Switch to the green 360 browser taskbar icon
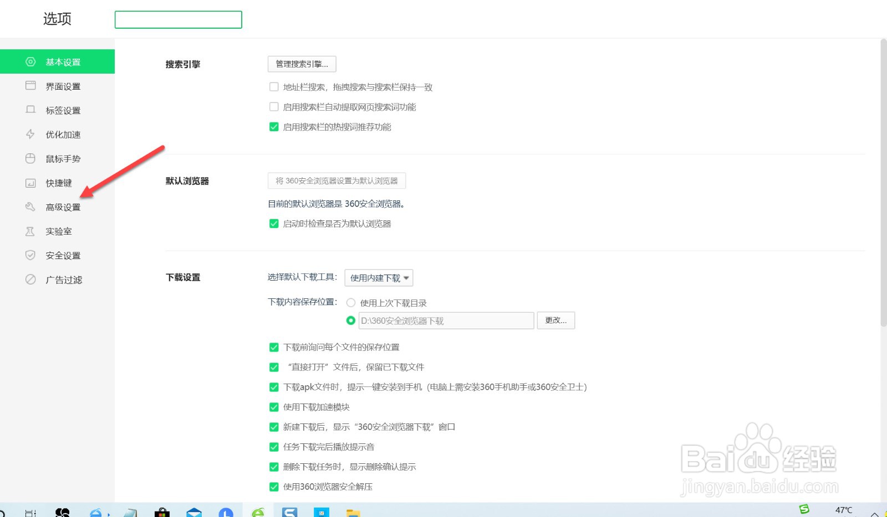 [258, 513]
